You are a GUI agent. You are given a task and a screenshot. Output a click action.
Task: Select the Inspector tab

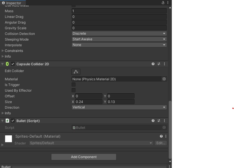click(13, 3)
